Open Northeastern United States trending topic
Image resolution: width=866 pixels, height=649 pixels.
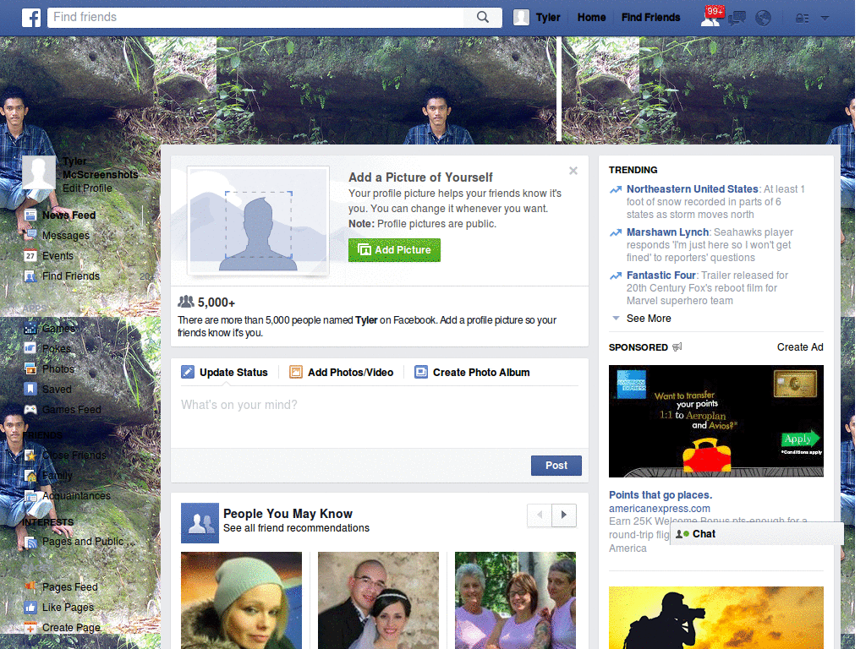tap(692, 189)
